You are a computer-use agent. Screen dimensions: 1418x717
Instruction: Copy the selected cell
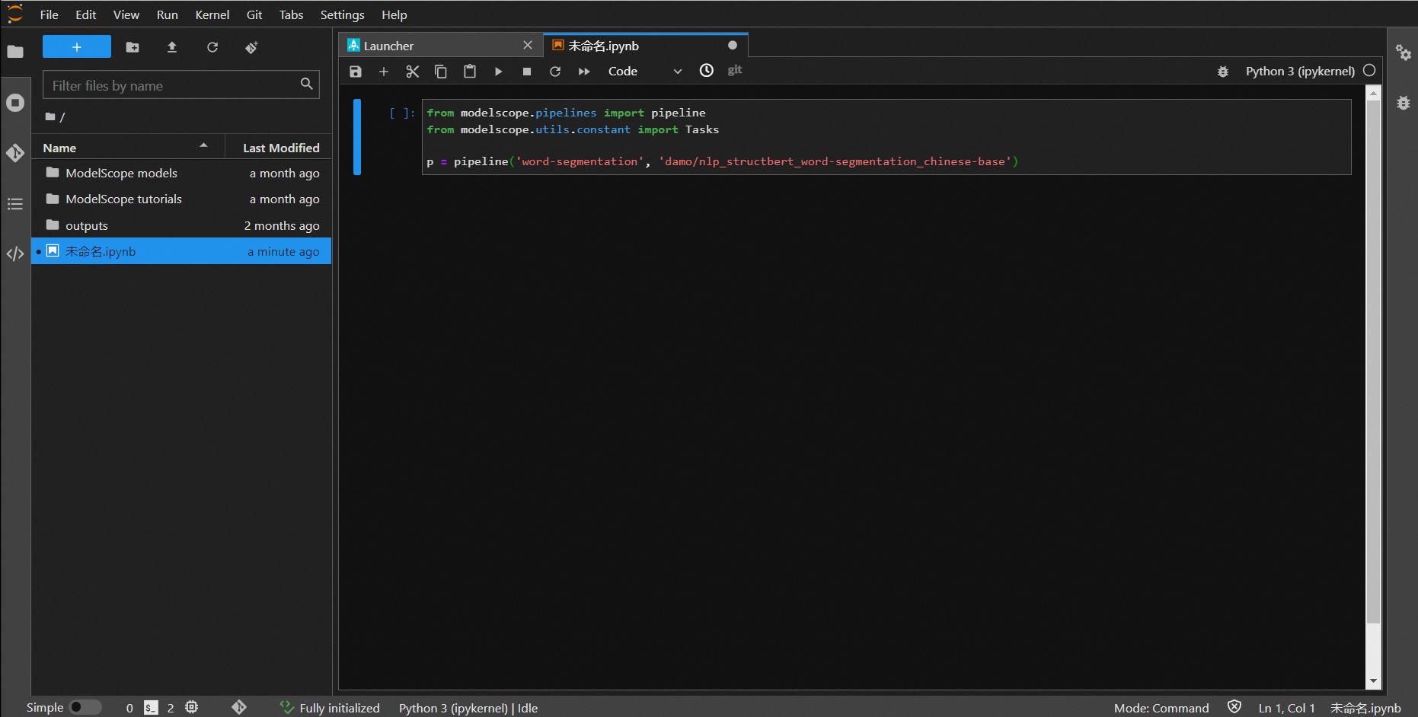click(441, 71)
